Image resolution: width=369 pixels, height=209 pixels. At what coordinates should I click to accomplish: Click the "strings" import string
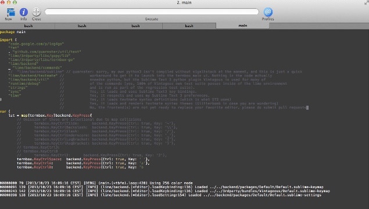pyautogui.click(x=18, y=88)
